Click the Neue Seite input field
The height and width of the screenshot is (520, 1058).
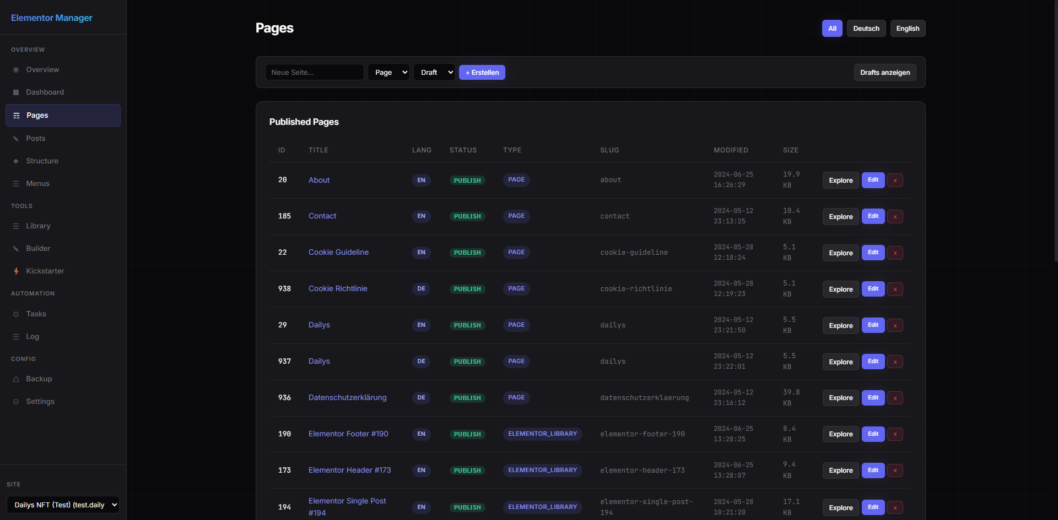tap(314, 73)
